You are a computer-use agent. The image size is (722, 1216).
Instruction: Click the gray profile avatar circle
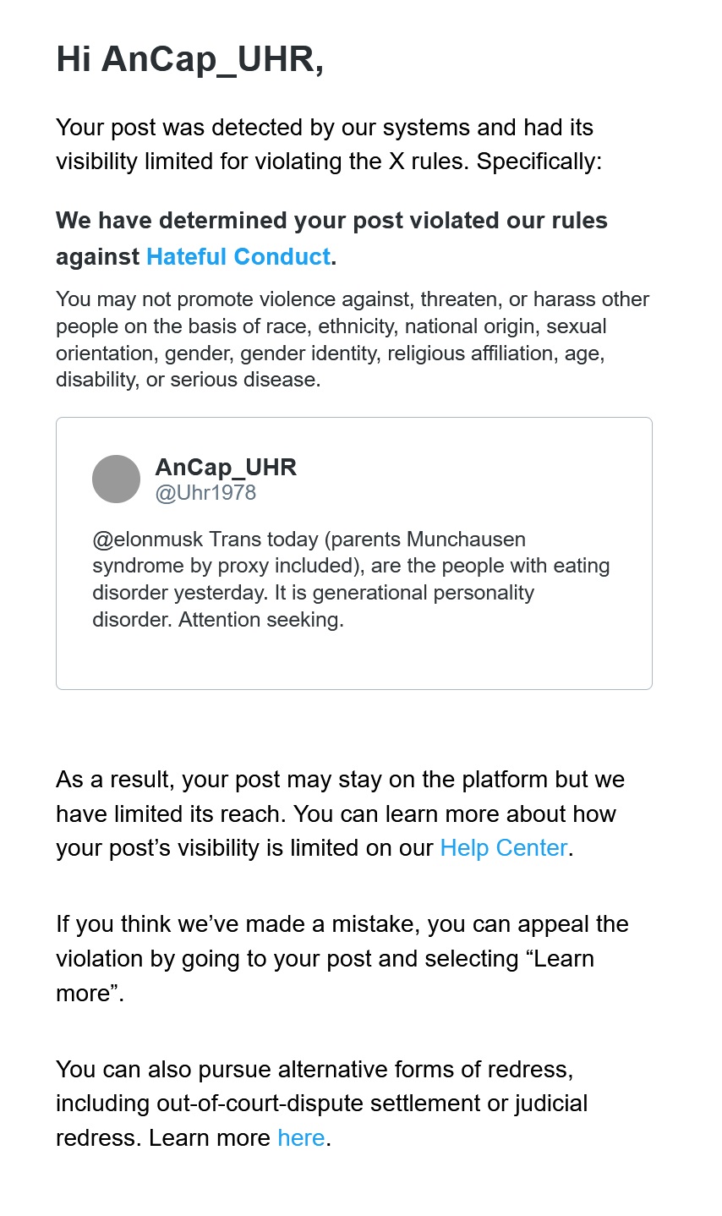[116, 479]
